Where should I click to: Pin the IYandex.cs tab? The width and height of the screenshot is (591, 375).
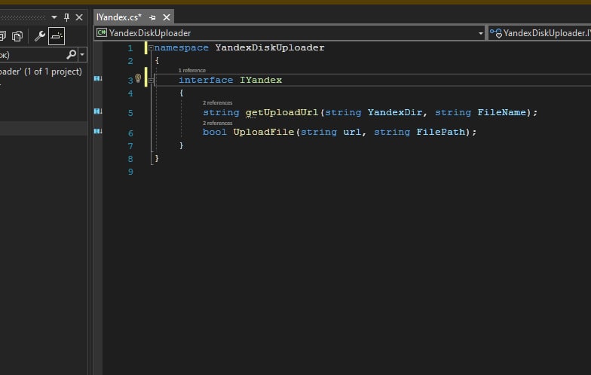(152, 17)
